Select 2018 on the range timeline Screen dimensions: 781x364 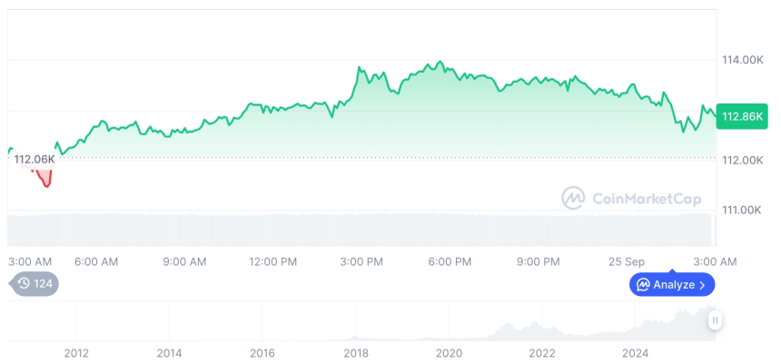[355, 352]
